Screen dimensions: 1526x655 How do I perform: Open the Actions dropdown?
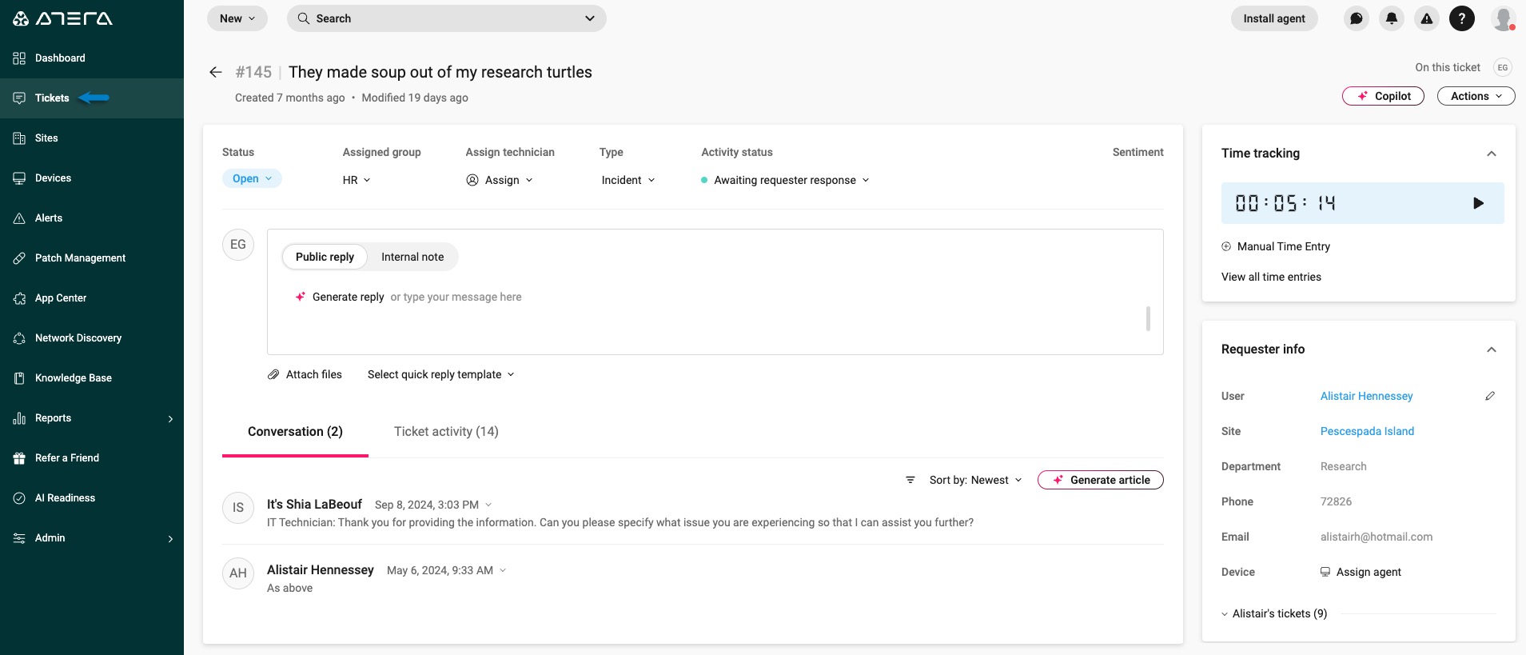click(1476, 96)
